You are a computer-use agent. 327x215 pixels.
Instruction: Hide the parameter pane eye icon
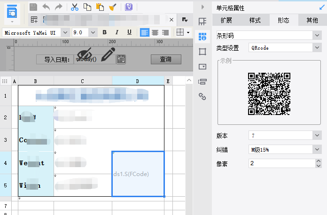click(85, 54)
